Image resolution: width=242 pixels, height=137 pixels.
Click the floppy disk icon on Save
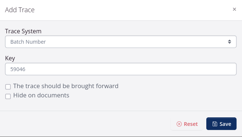coord(215,124)
